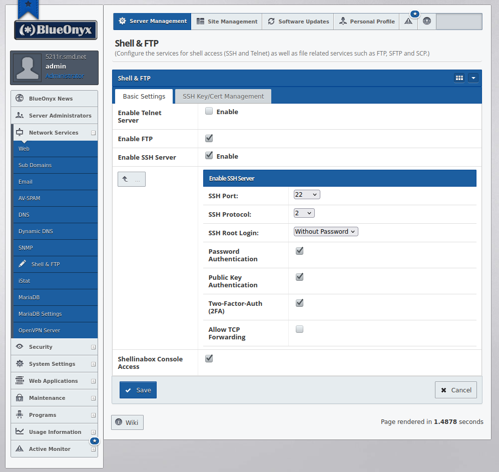Image resolution: width=499 pixels, height=472 pixels.
Task: Open the SNMP sidebar item
Action: point(56,248)
